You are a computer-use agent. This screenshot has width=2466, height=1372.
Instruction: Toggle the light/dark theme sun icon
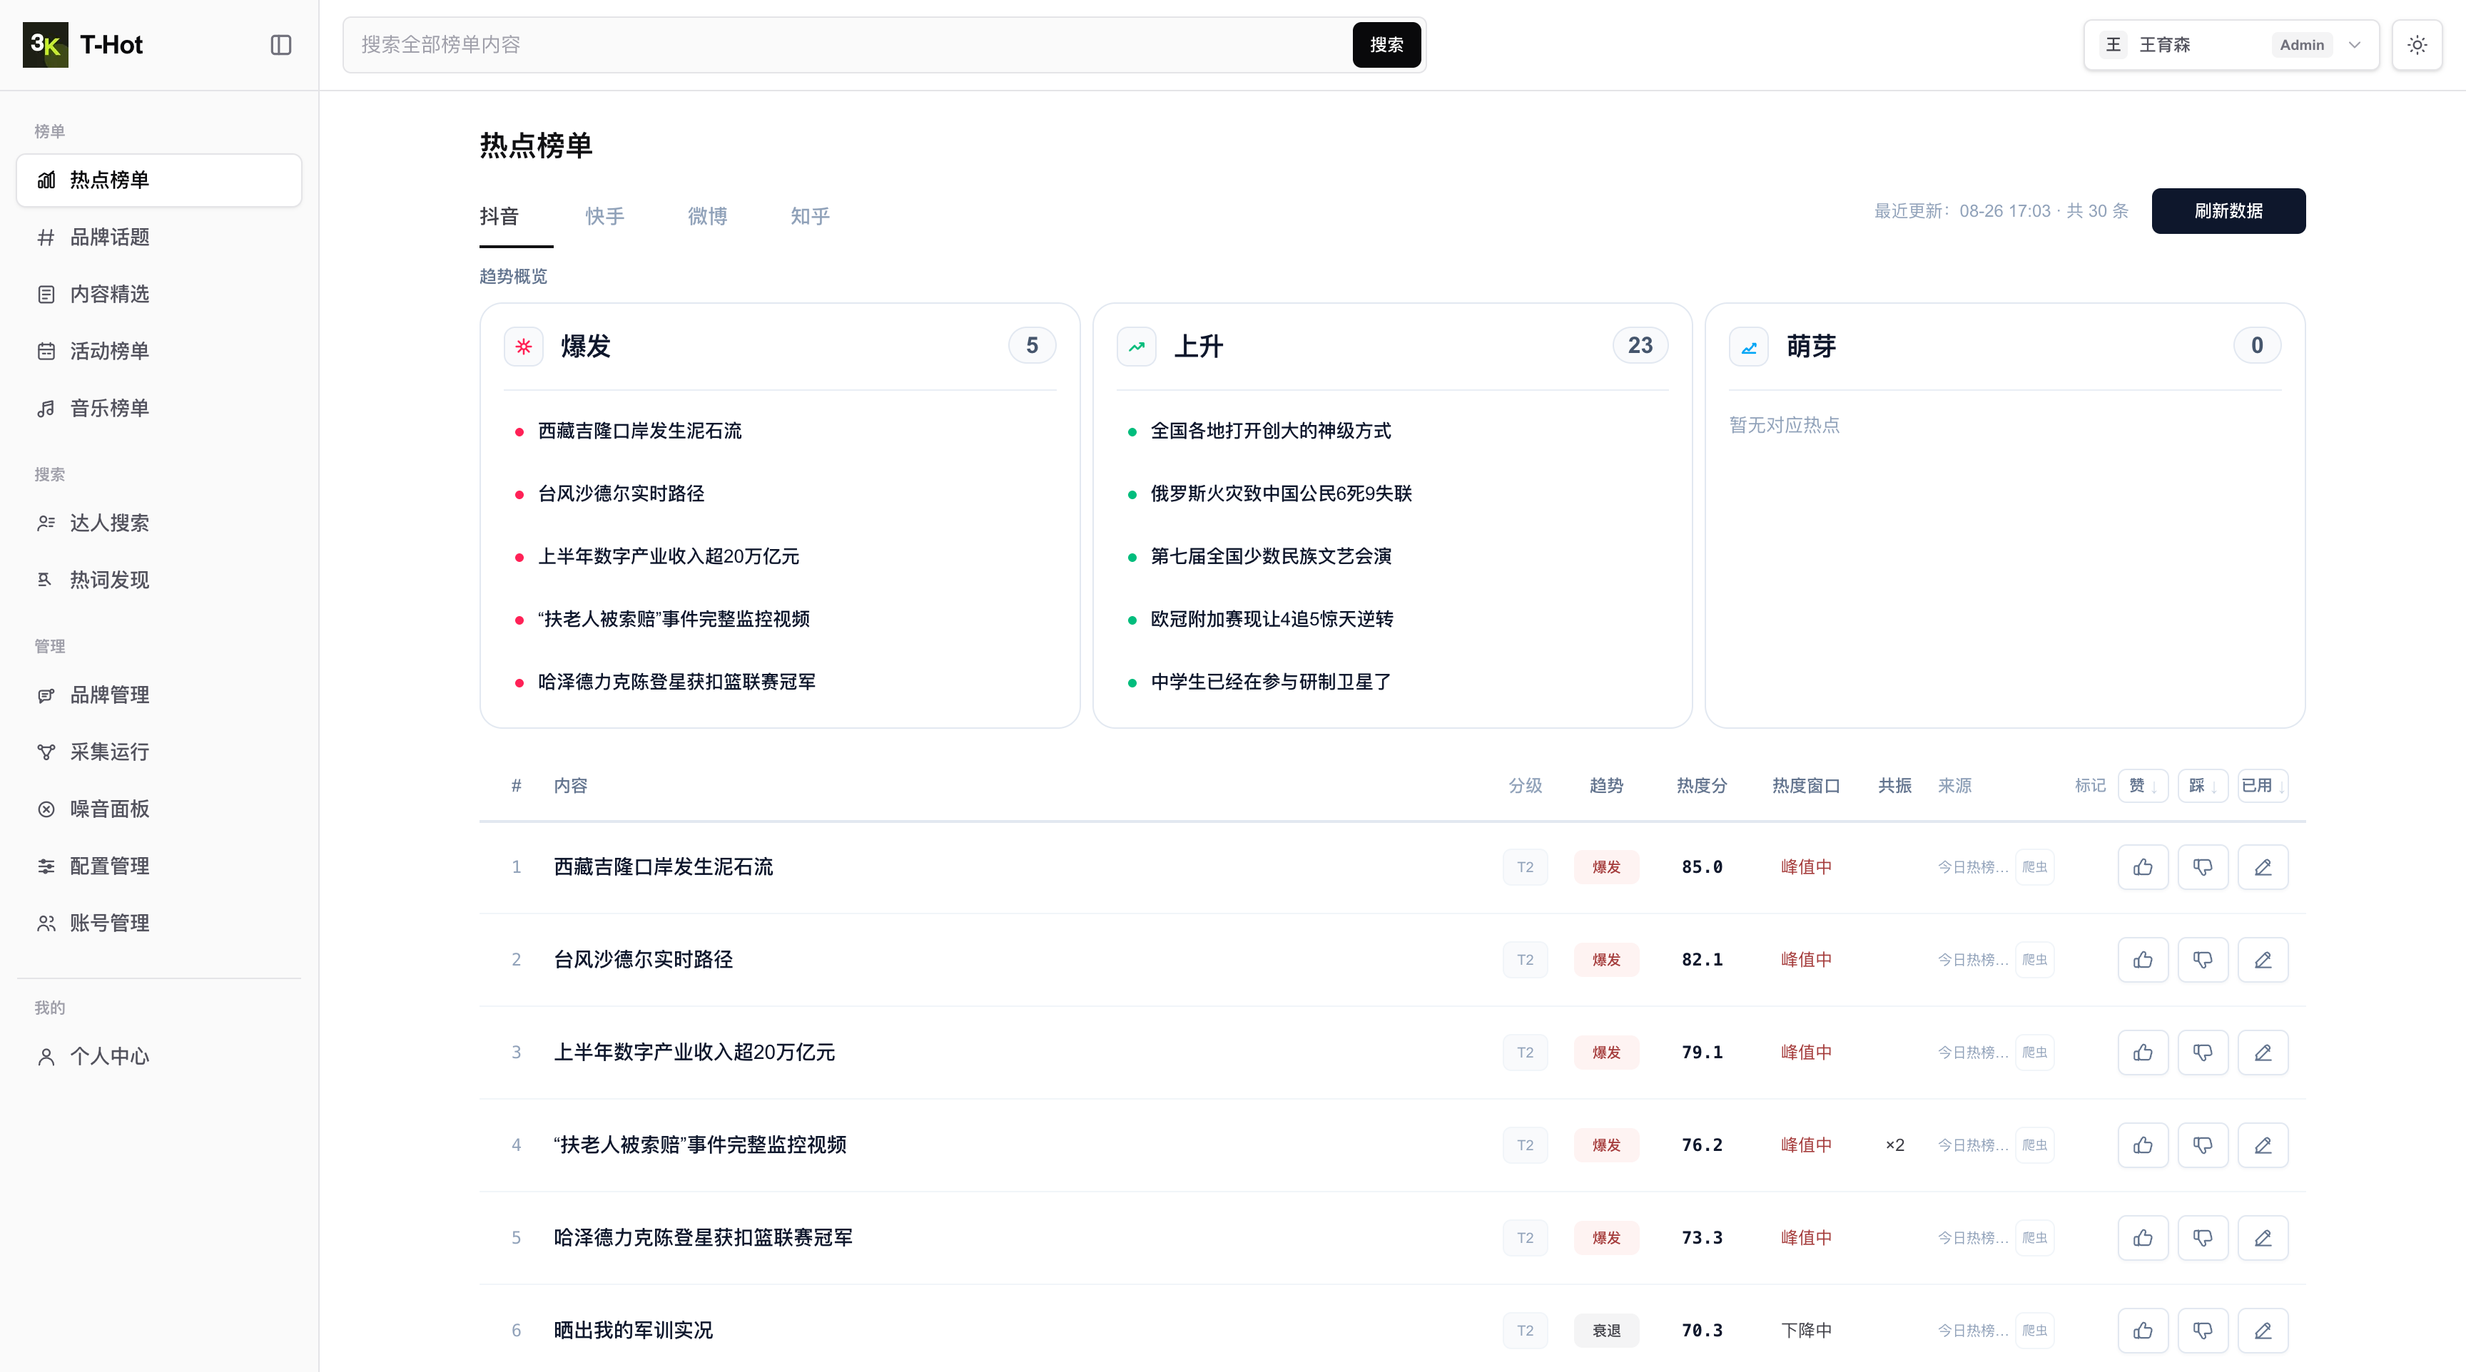click(x=2416, y=45)
